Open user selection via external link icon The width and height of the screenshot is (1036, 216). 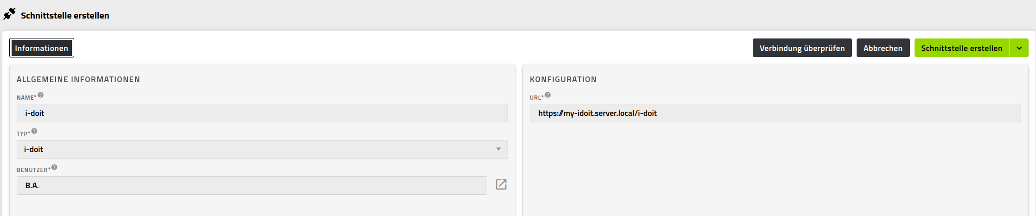tap(501, 184)
